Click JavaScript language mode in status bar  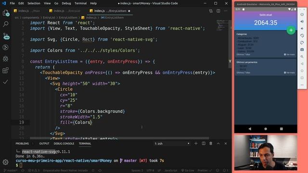click(171, 171)
